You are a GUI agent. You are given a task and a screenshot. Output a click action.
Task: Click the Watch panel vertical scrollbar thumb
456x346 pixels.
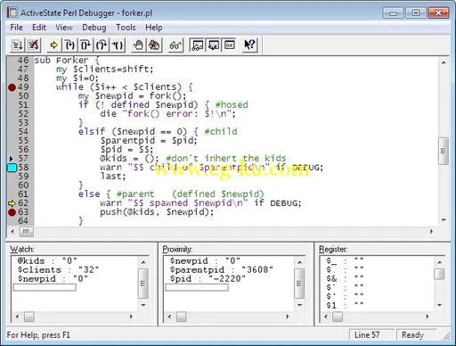[x=143, y=284]
